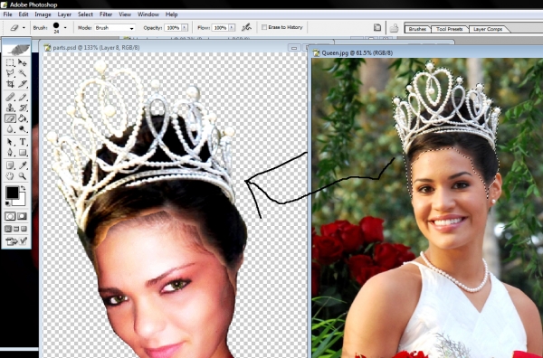
Task: Open the Mode Brush dropdown
Action: tap(115, 28)
